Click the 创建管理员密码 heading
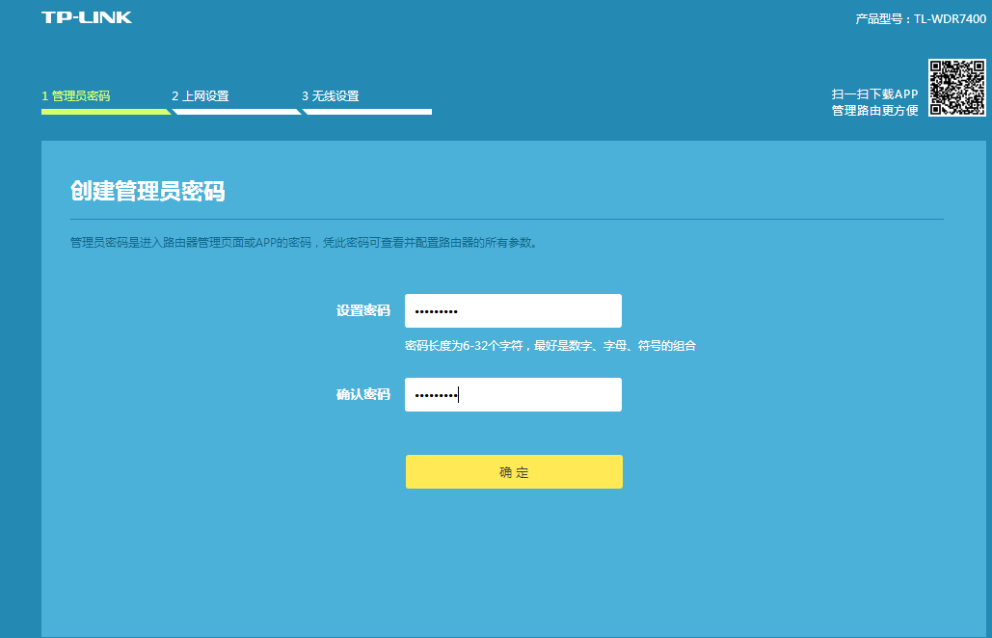992x638 pixels. click(147, 191)
